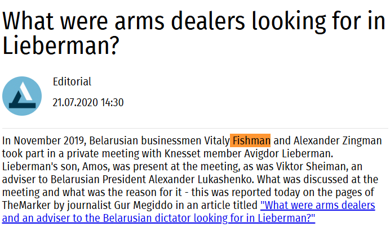The image size is (390, 232).
Task: Click the horizontal divider below the byline
Action: [x=195, y=129]
